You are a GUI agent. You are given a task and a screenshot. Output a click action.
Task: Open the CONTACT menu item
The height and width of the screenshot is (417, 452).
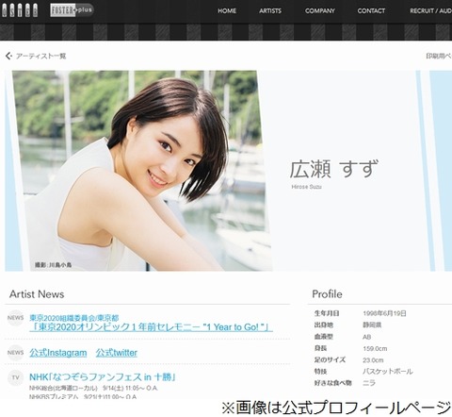371,10
